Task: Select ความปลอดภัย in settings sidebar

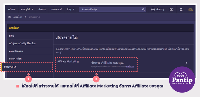Action: point(30,51)
